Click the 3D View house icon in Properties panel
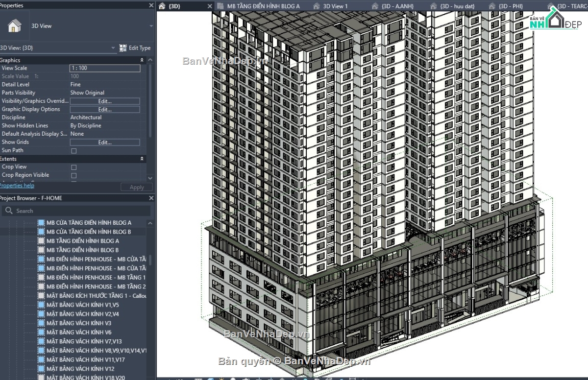 (x=14, y=24)
